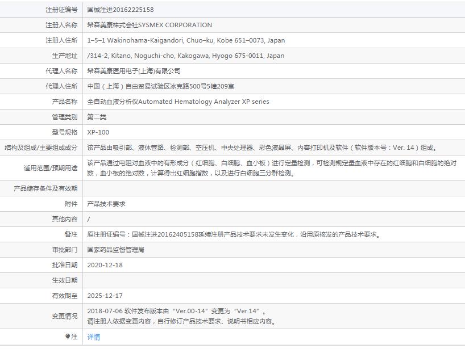This screenshot has height=349, width=465.
Task: Click the bulb icon next to 注
Action: click(68, 337)
